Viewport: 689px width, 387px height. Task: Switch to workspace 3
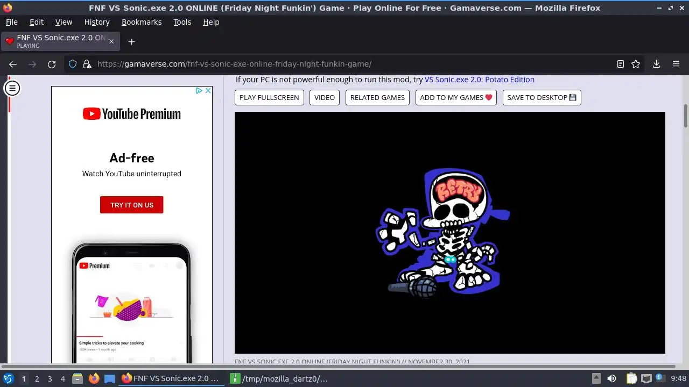pyautogui.click(x=50, y=378)
